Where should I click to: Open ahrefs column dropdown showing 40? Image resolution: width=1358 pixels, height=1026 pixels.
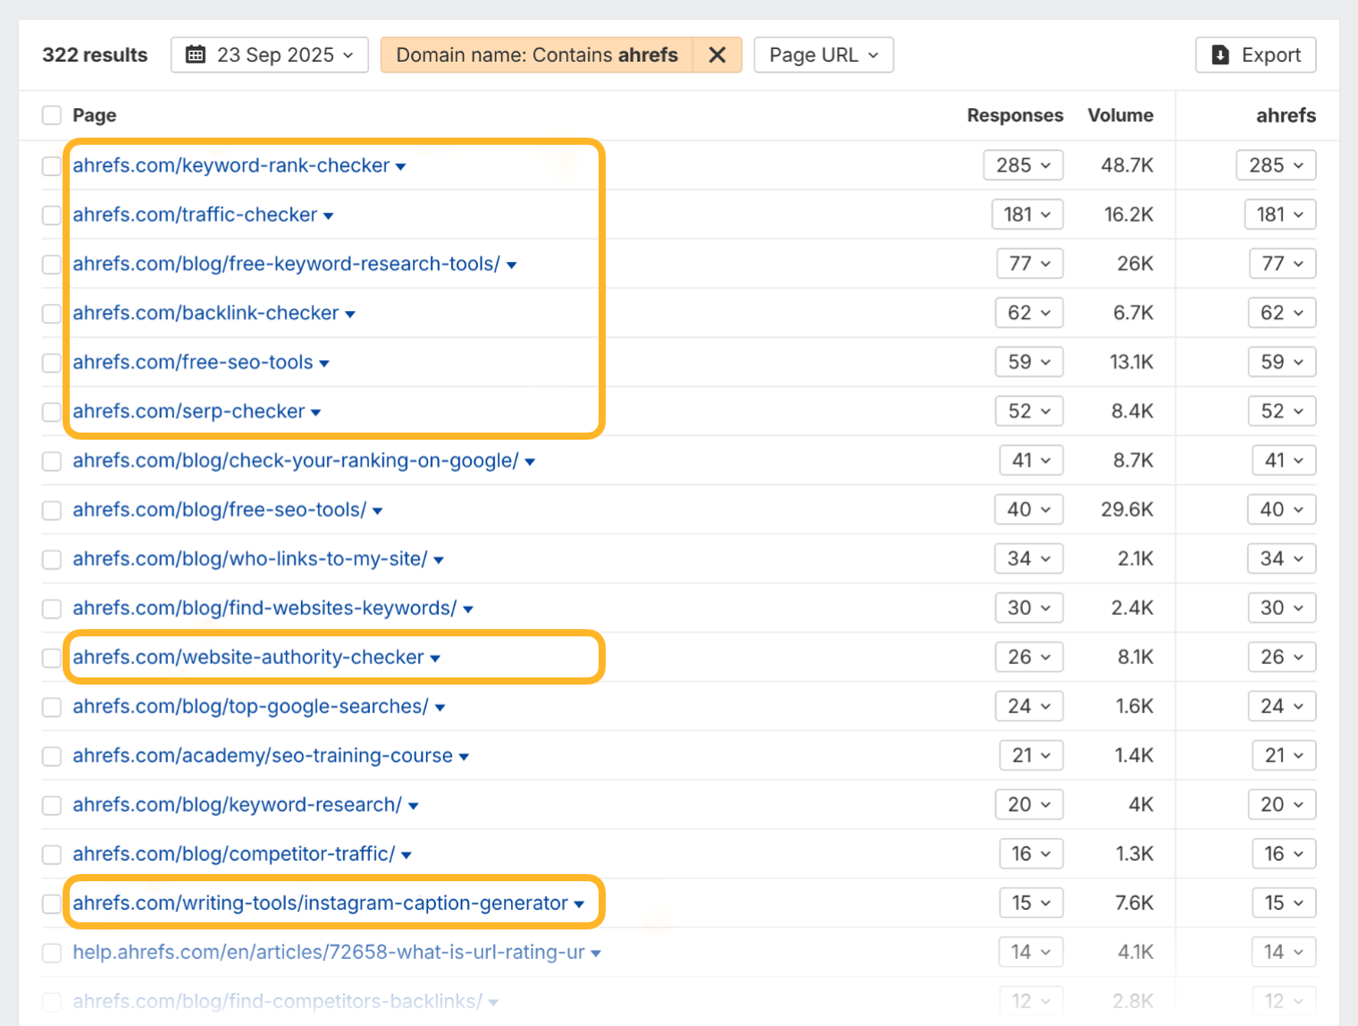click(x=1282, y=509)
